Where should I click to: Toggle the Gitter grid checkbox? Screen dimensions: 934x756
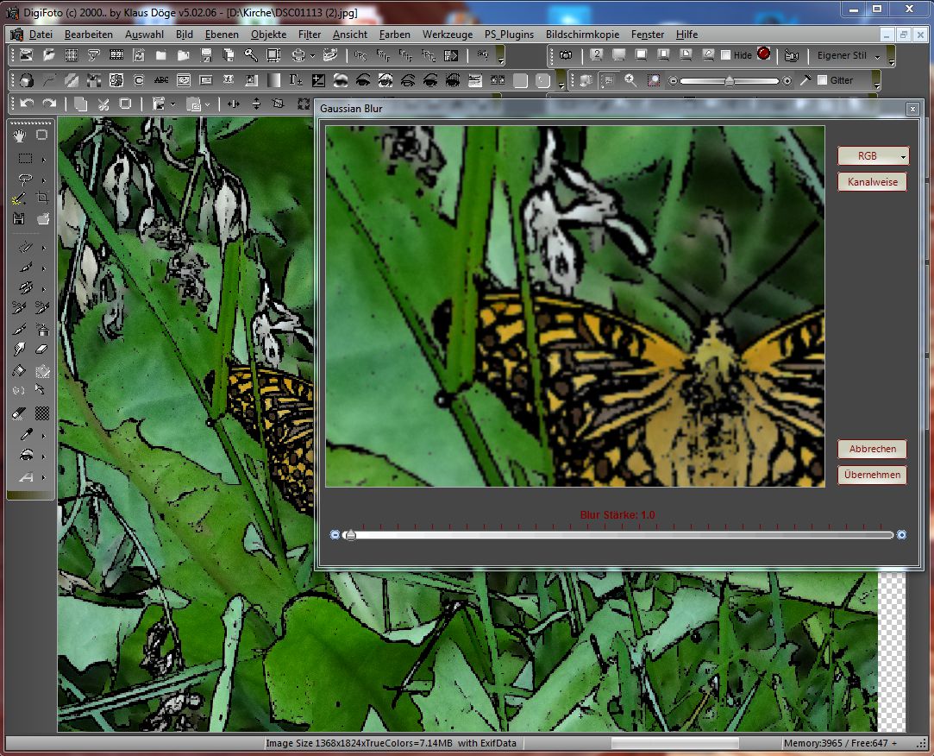822,80
